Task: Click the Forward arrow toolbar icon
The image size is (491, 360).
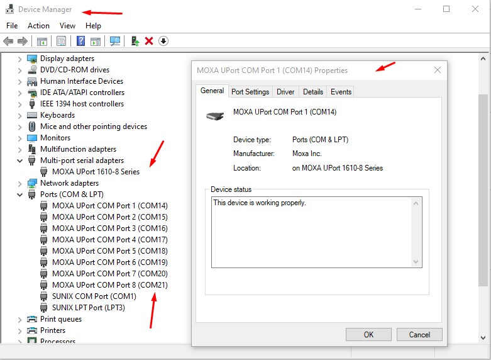Action: point(23,41)
